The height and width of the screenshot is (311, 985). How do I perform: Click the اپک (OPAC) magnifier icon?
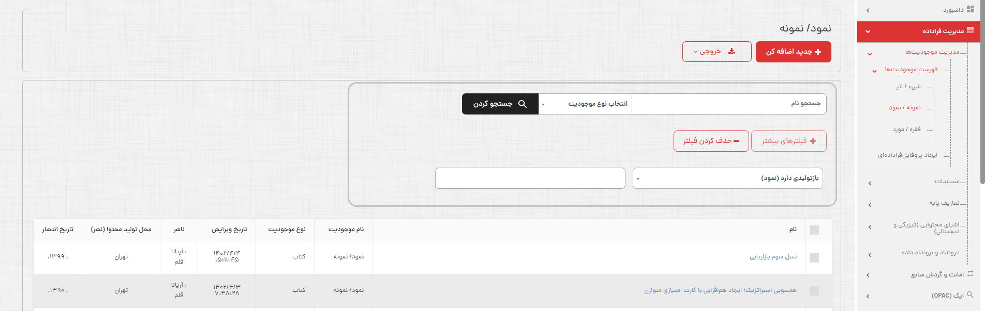point(970,295)
